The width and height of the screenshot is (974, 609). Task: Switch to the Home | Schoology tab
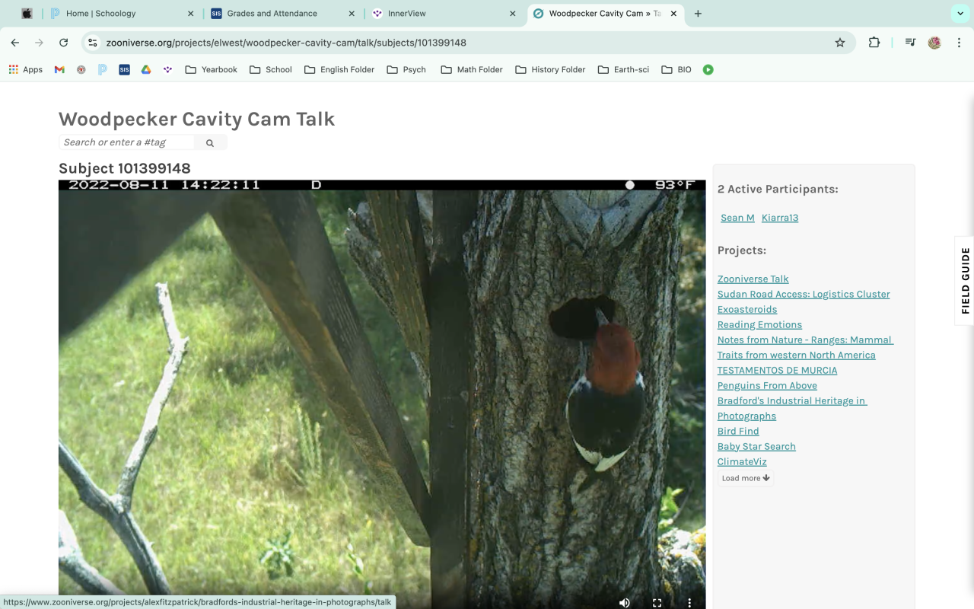[x=123, y=13]
